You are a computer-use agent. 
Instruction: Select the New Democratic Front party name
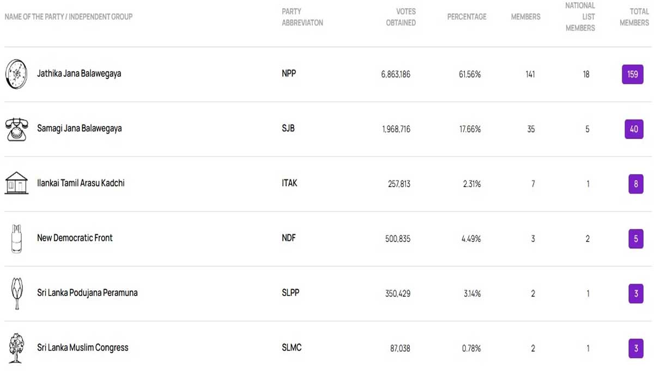75,238
